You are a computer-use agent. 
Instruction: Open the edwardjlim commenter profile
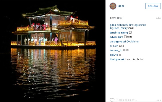click(x=116, y=37)
